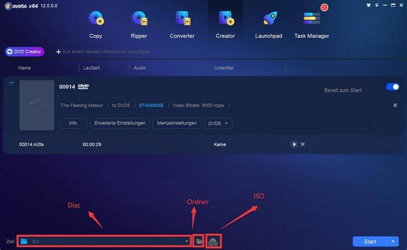Screen dimensions: 407x250
Task: Click the blue folder icon in Ziel field
Action: [x=24, y=241]
